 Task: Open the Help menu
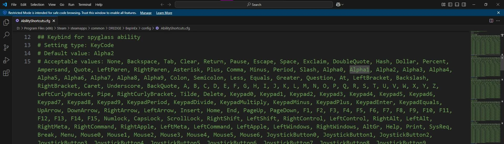99,4
